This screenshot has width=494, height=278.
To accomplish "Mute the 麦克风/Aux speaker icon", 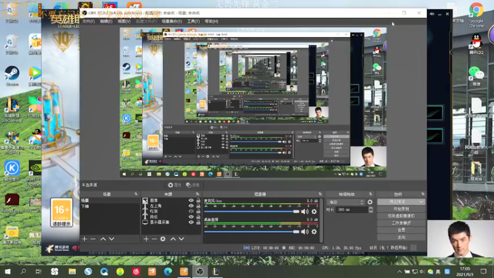I will pyautogui.click(x=304, y=211).
